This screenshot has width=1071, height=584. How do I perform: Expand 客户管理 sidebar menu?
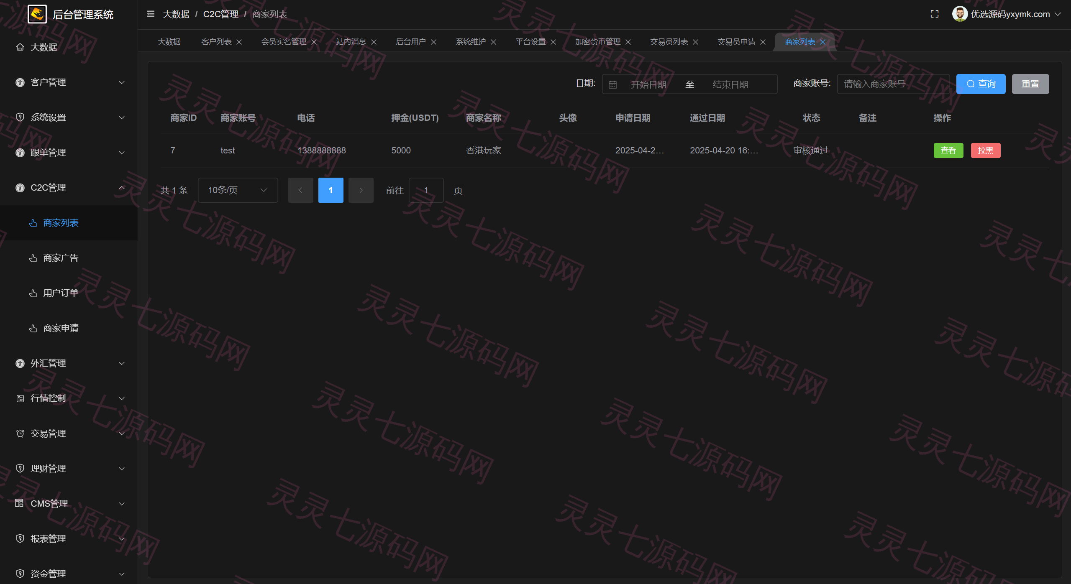pos(69,82)
